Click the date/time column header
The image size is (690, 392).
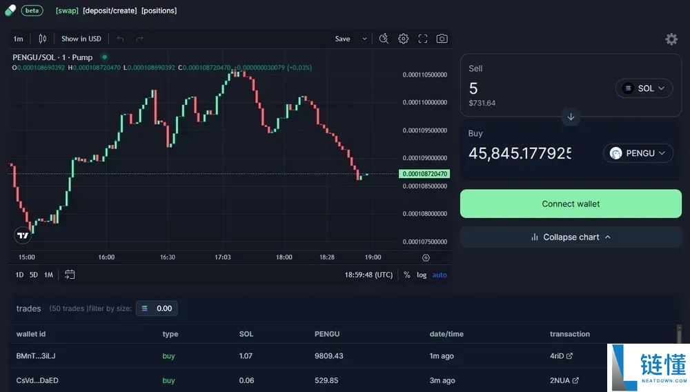coord(446,334)
